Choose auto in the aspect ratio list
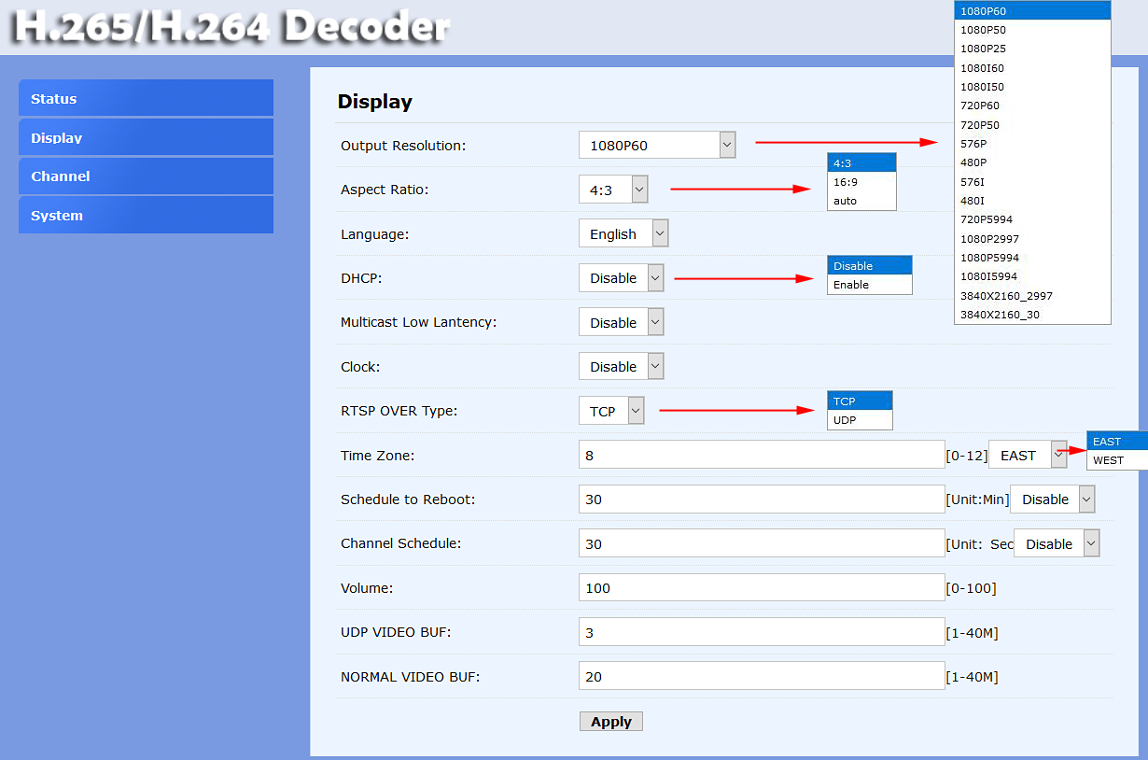This screenshot has height=760, width=1148. coord(861,201)
